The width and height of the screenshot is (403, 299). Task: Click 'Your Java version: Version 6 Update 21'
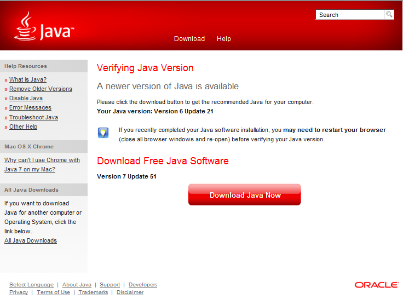pos(155,111)
